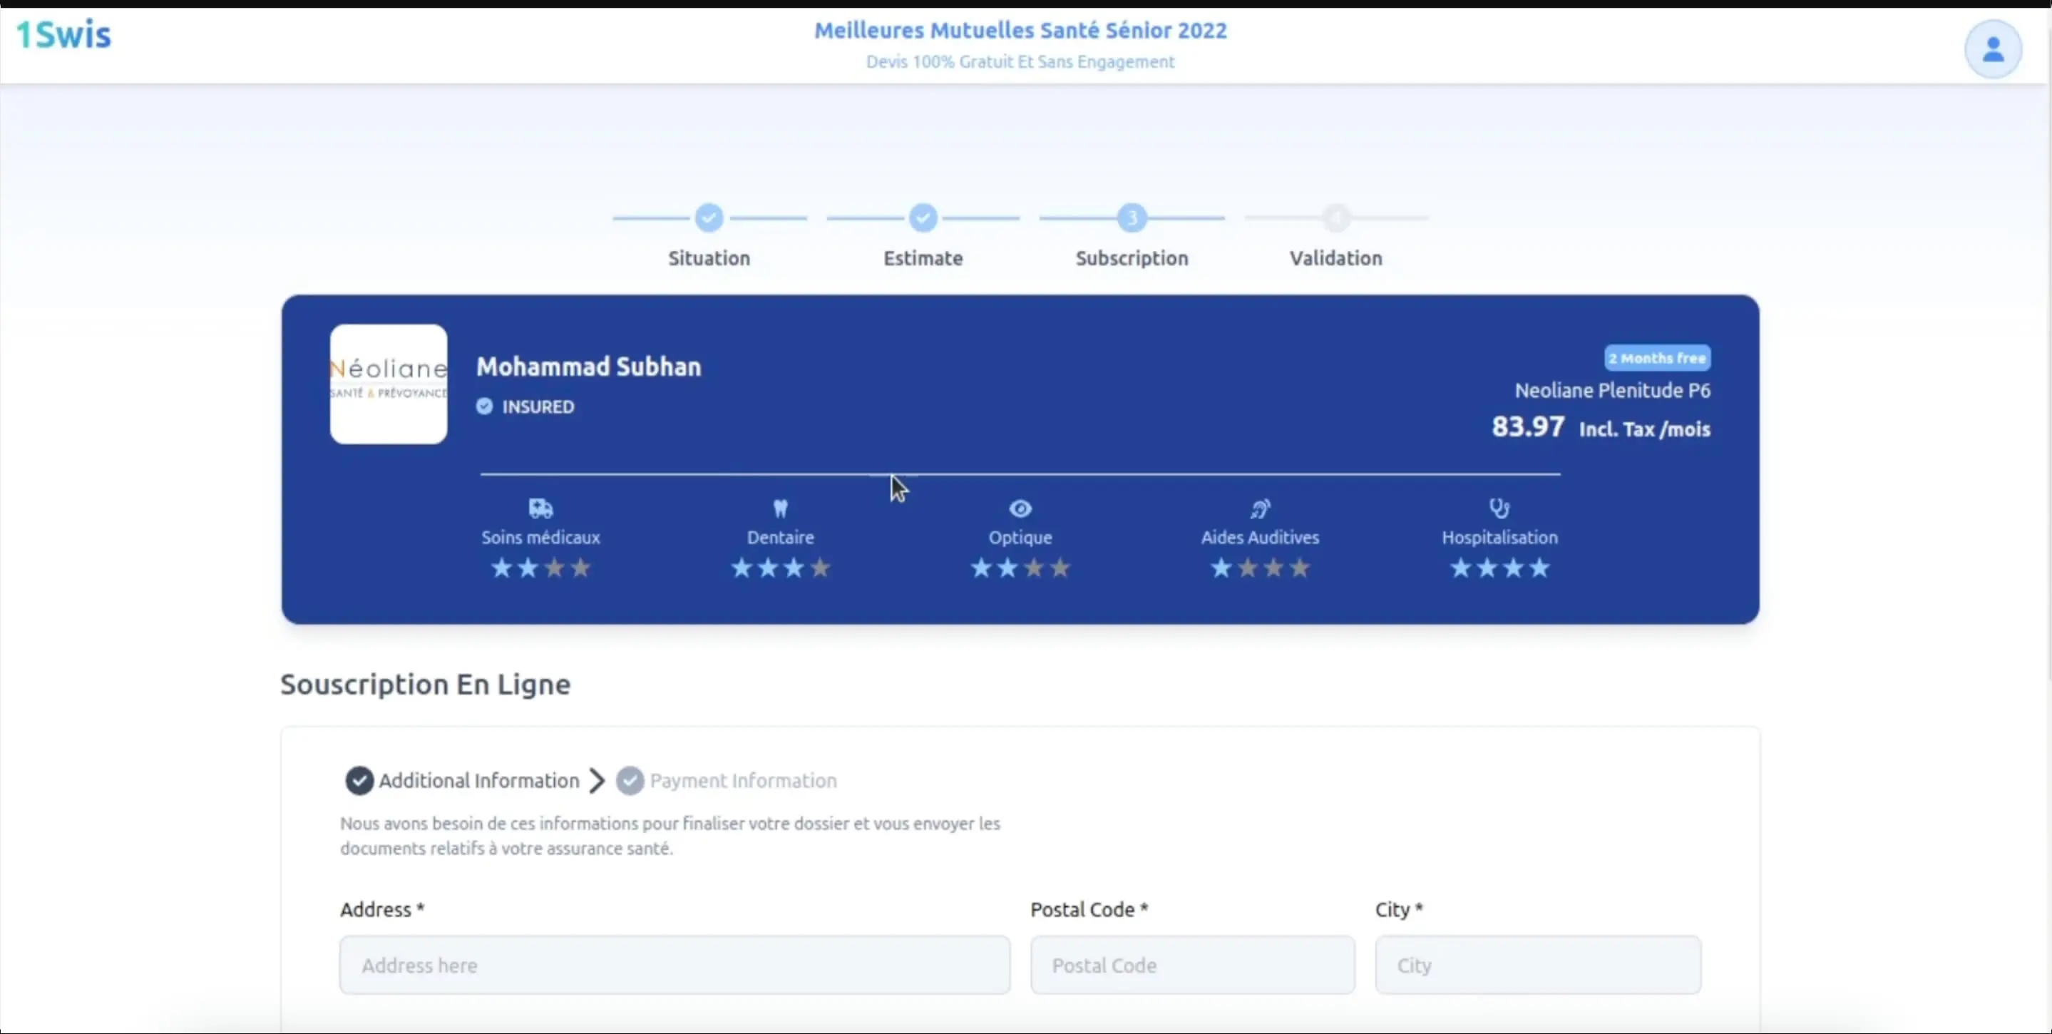2052x1034 pixels.
Task: Click the Meilleures Mutuelles Santé Sénior 2022 title
Action: (1020, 30)
